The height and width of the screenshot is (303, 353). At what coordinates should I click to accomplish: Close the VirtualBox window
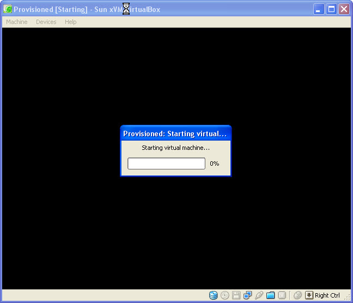click(x=344, y=9)
